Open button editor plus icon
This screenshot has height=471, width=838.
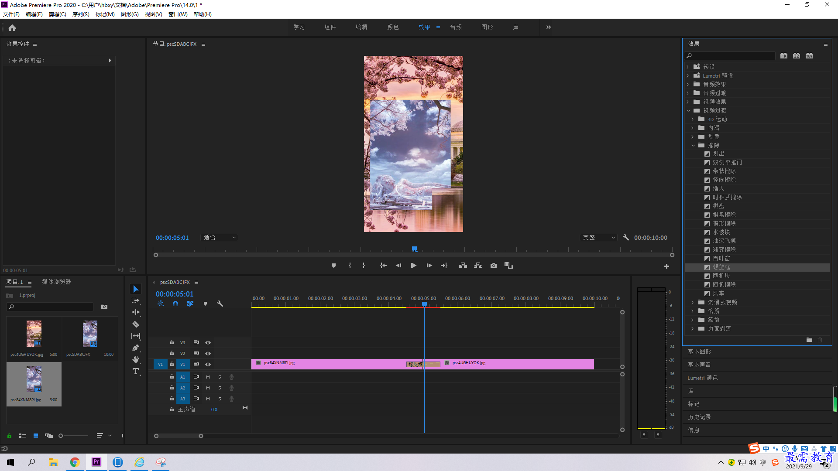(666, 266)
